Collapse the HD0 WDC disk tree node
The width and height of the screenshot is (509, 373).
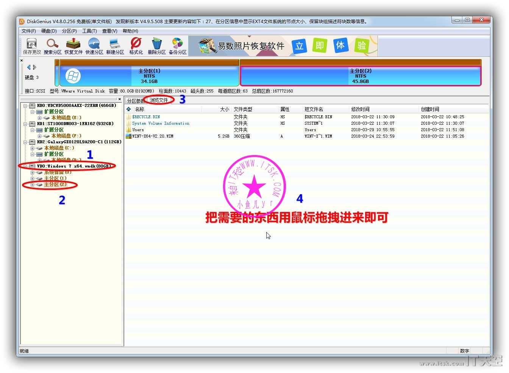click(25, 106)
